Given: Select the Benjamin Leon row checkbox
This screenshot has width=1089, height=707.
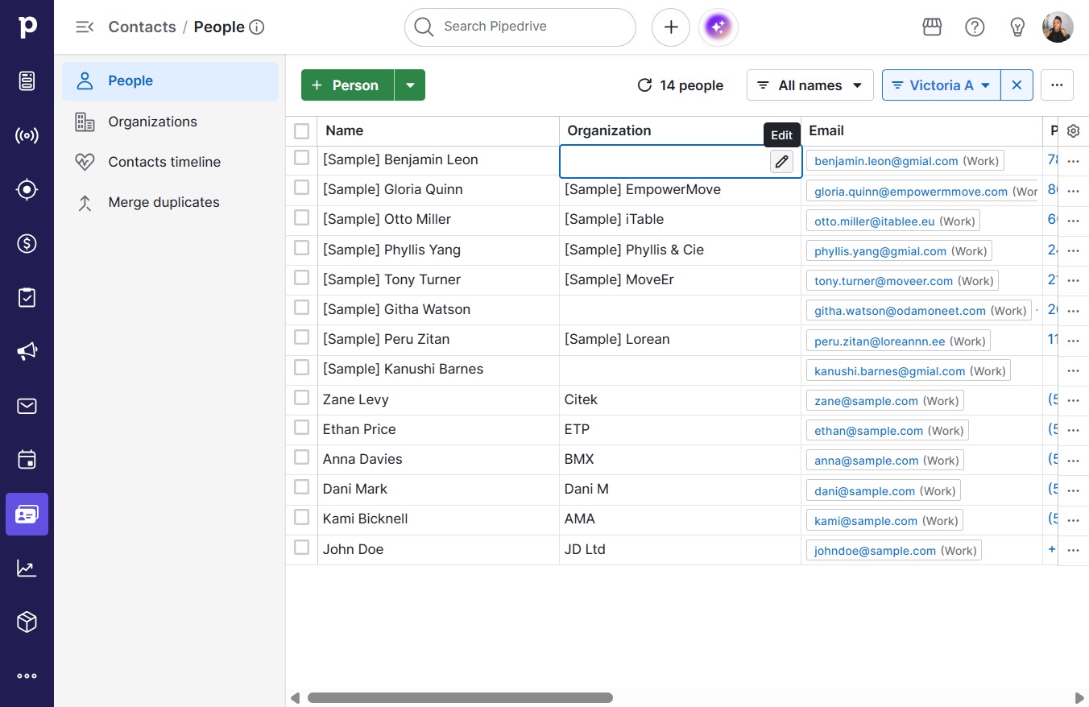Looking at the screenshot, I should pyautogui.click(x=301, y=158).
